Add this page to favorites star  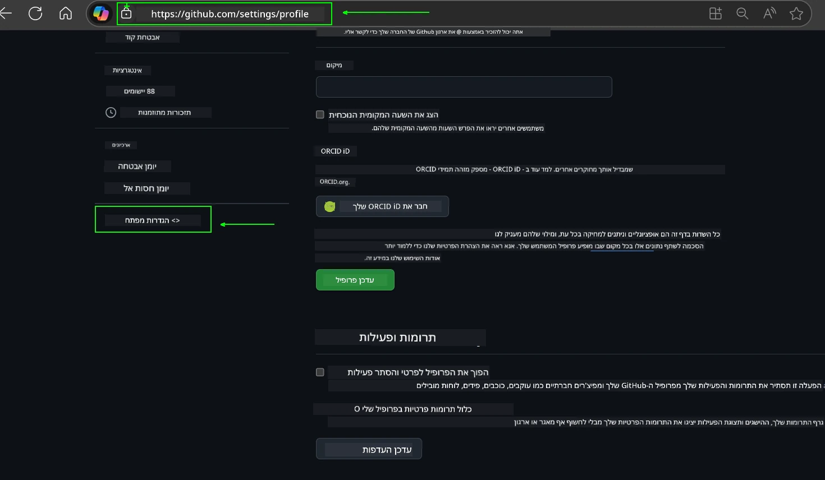pyautogui.click(x=796, y=13)
